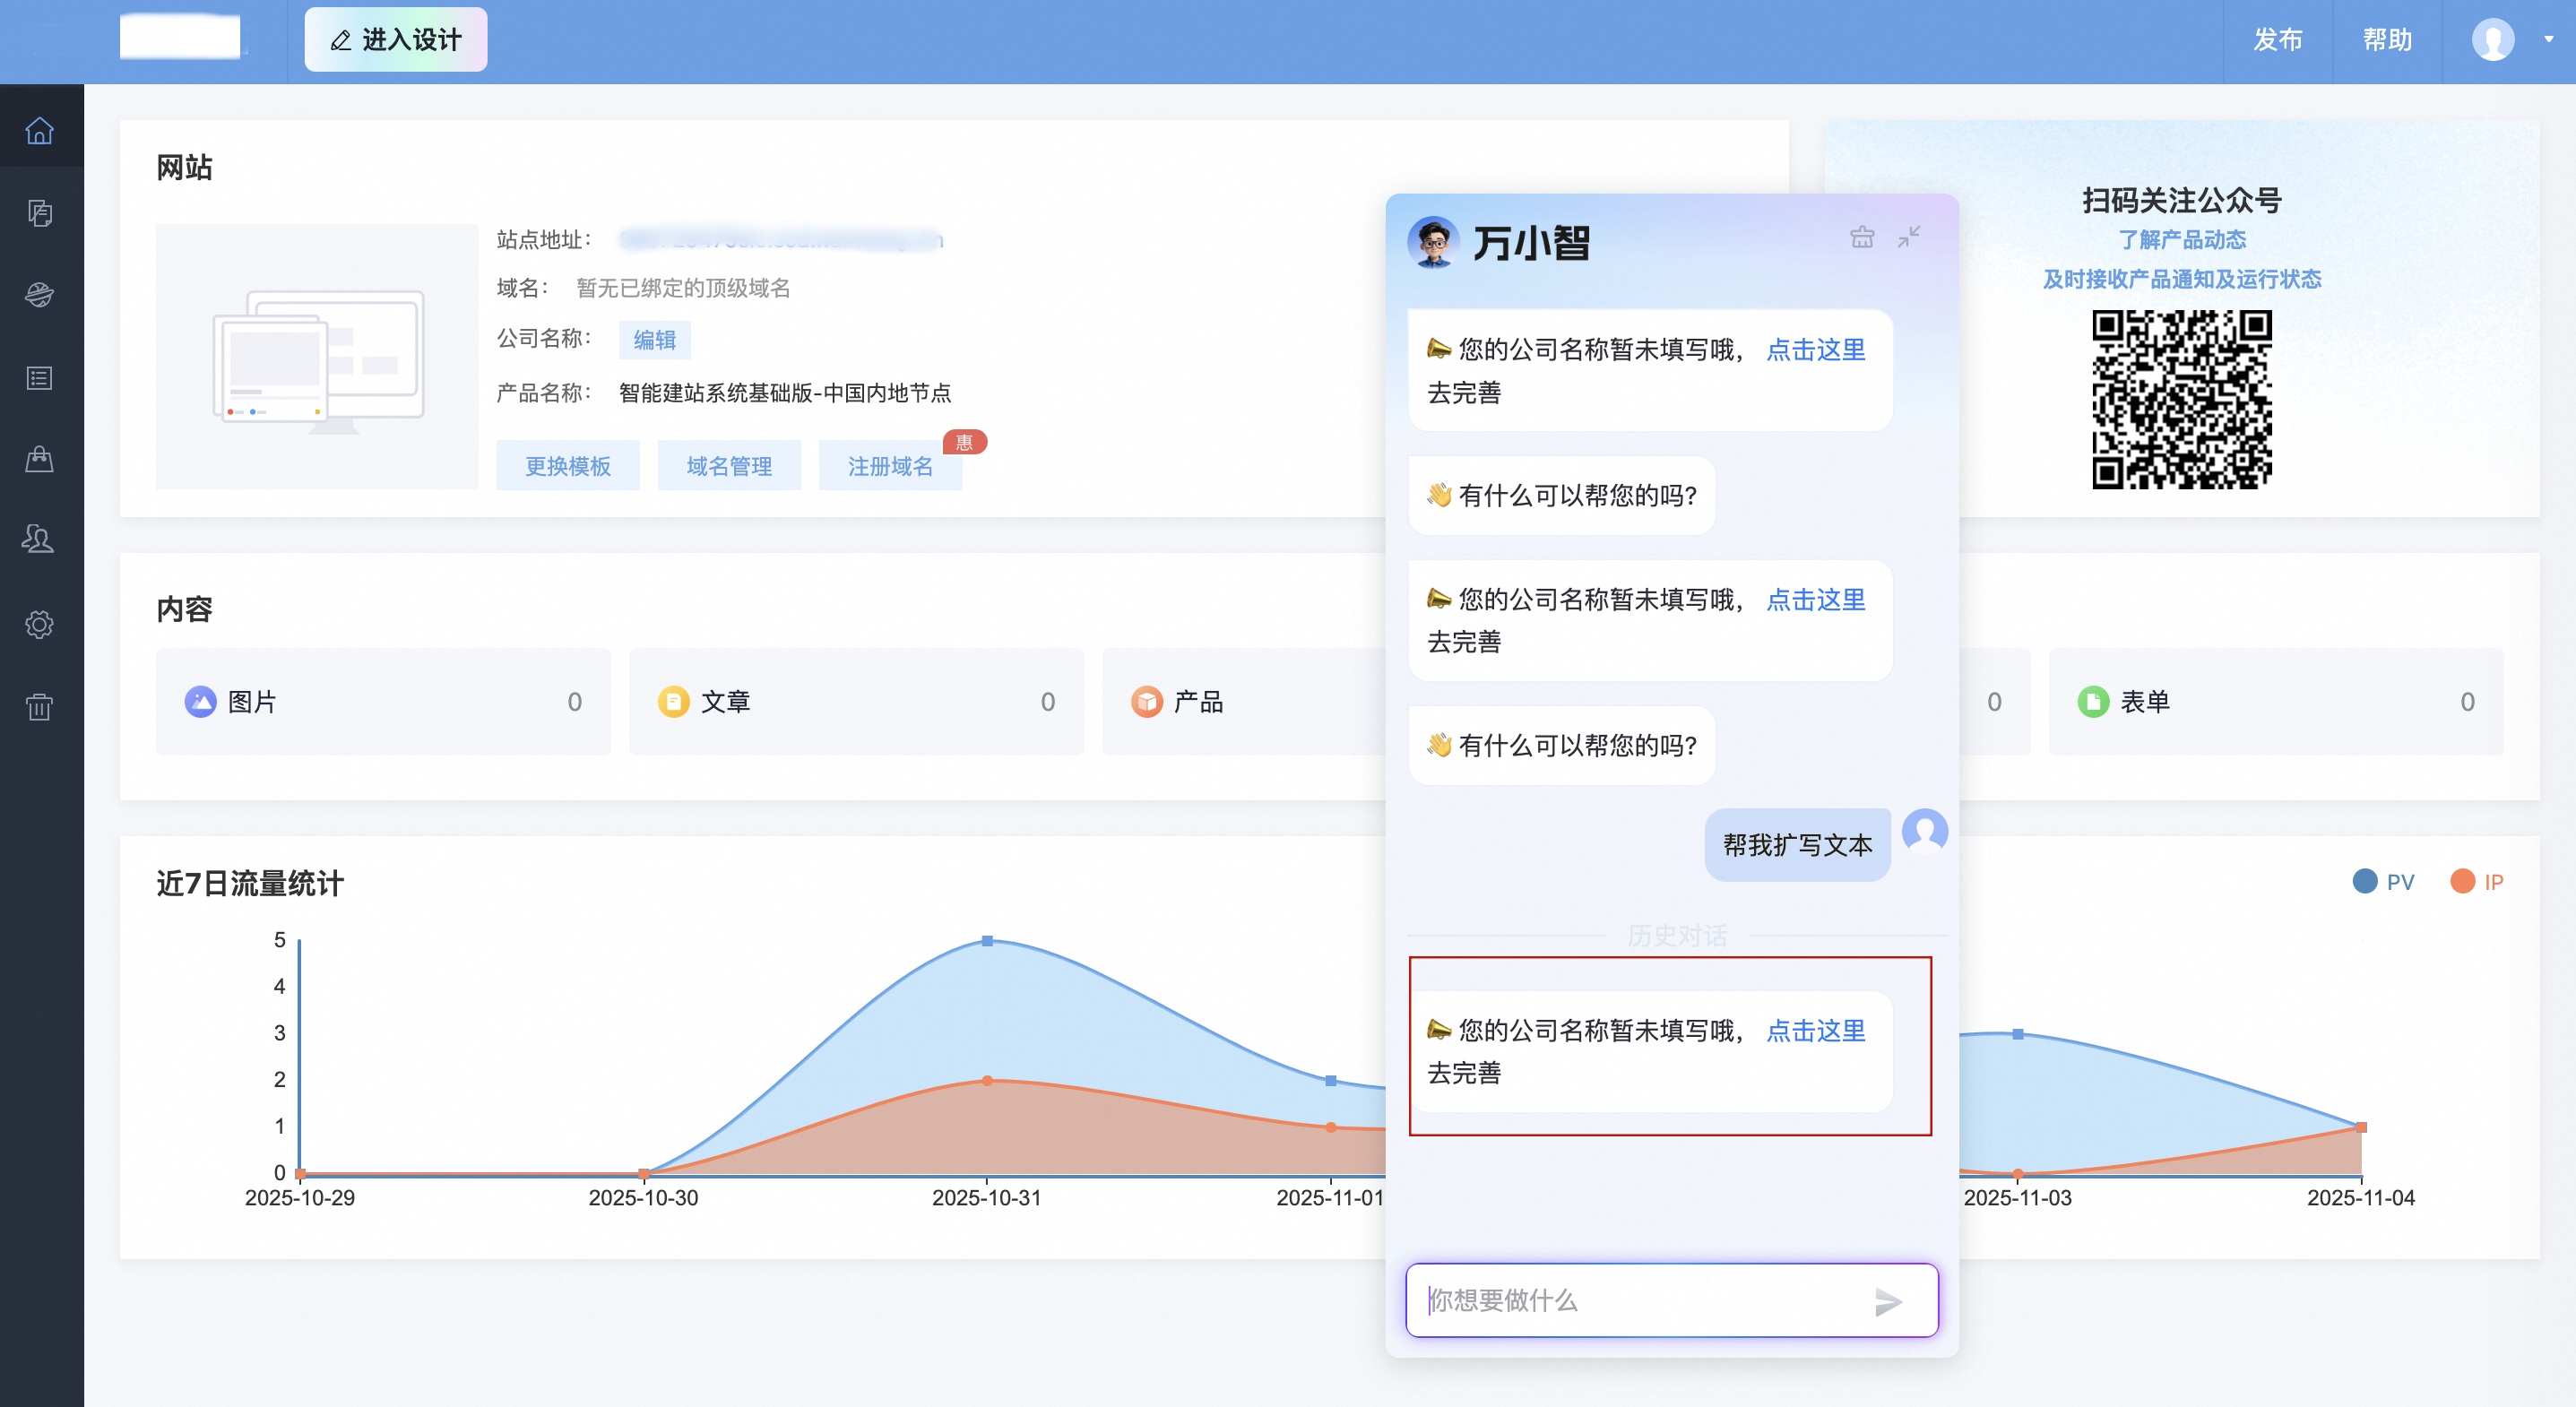
Task: Toggle the PV legend on the chart
Action: click(x=2383, y=881)
